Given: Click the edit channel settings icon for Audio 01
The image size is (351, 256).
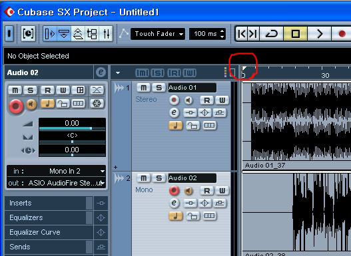Looking at the screenshot, I should [x=174, y=112].
